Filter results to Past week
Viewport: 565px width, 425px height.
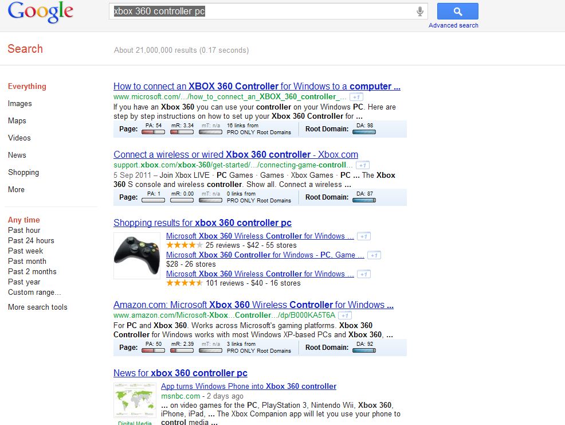(25, 251)
